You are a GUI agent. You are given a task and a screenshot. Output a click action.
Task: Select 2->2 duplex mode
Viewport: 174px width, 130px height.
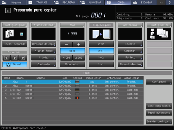coord(101,44)
